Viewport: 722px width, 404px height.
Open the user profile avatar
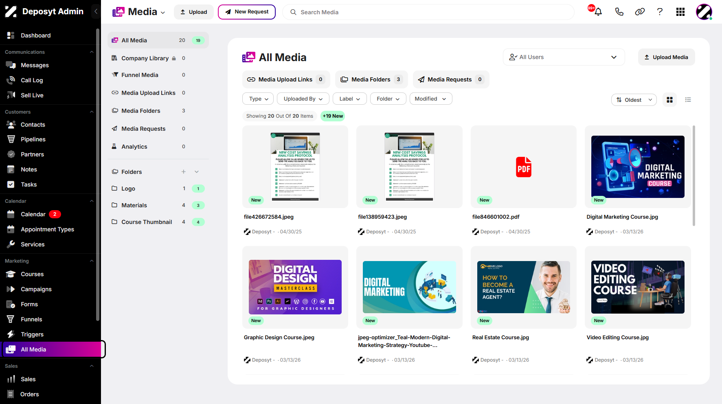(704, 12)
